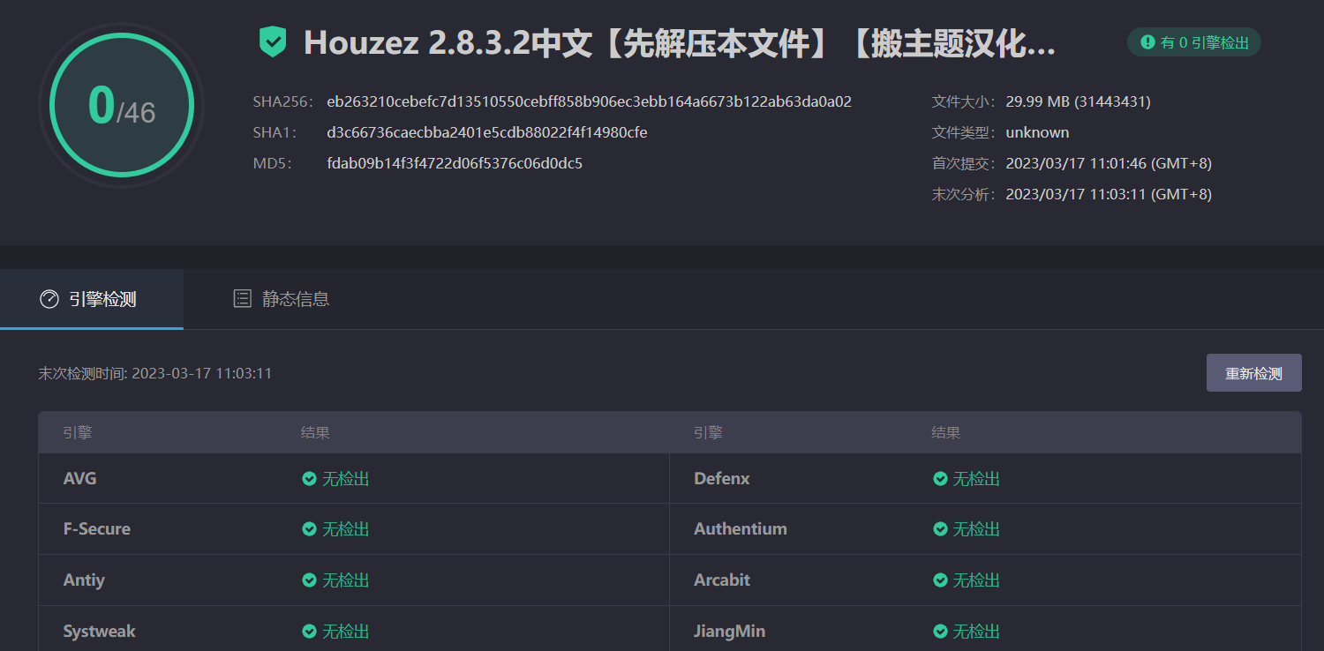
Task: Click the 无检出 result in the AVG row
Action: 346,479
